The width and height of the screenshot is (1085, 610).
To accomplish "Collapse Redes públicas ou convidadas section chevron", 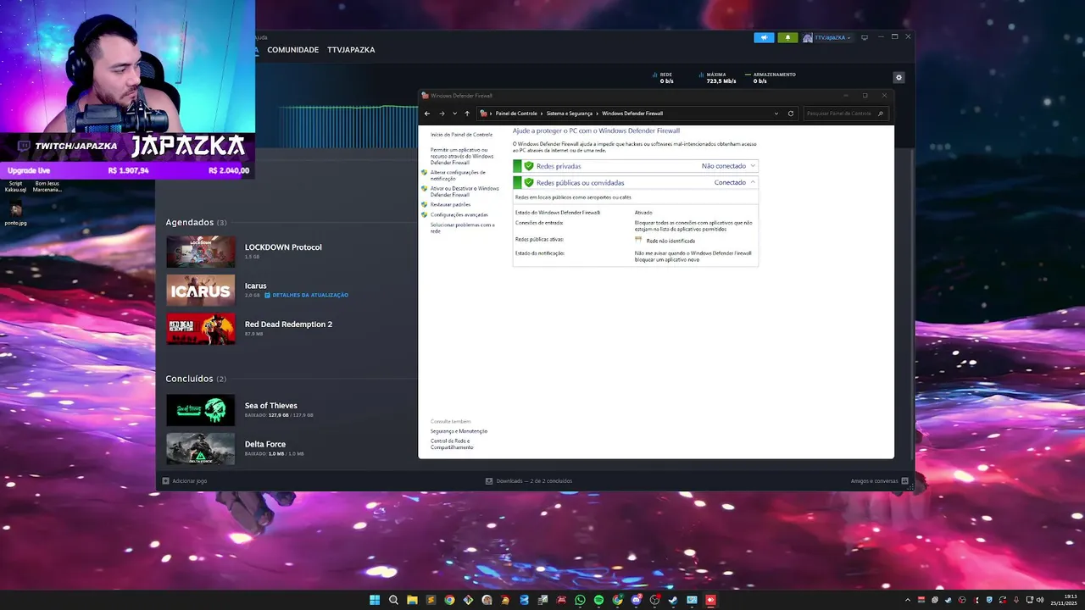I will (753, 182).
